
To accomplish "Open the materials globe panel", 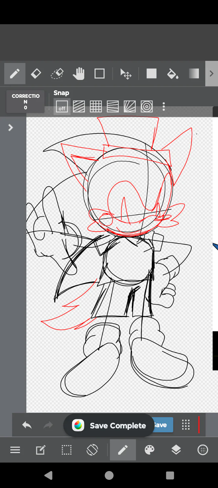I will (203, 450).
